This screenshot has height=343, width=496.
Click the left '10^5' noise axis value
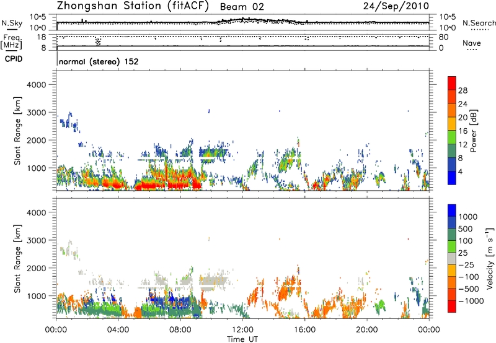(38, 17)
